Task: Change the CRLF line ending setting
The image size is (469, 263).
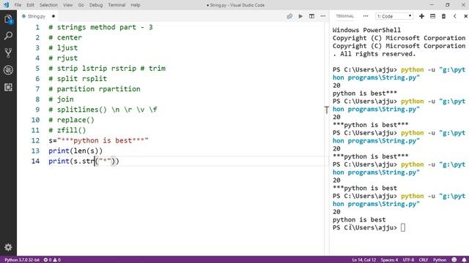Action: (424, 260)
